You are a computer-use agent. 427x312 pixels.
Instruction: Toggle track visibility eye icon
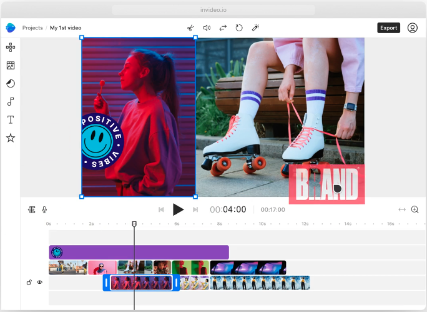coord(40,282)
